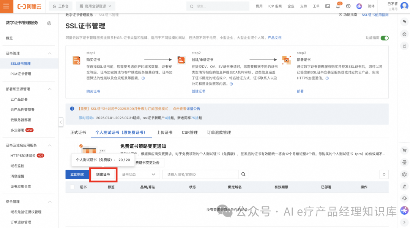This screenshot has width=410, height=228.
Task: Focus the top search box
Action: click(218, 6)
